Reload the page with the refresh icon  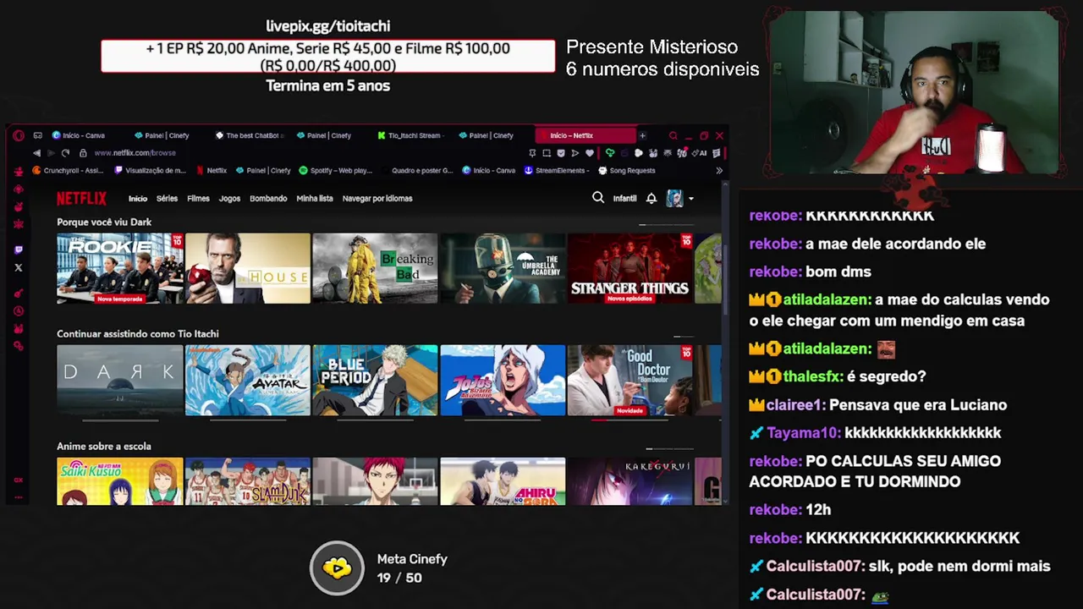pyautogui.click(x=65, y=153)
